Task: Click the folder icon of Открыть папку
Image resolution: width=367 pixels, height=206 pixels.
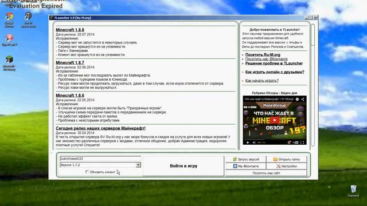Action: [275, 159]
